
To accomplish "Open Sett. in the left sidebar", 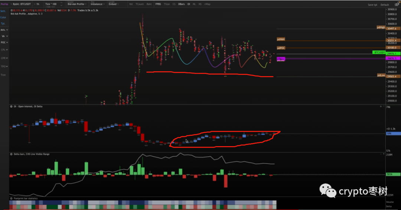I will pyautogui.click(x=3, y=11).
